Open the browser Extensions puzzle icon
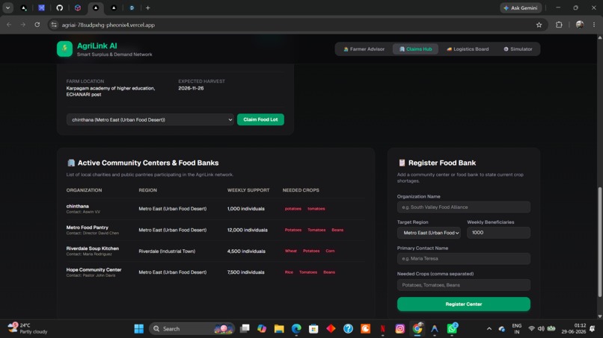This screenshot has width=603, height=338. (x=559, y=25)
